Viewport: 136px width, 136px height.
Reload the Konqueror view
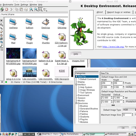pyautogui.click(x=2, y=10)
